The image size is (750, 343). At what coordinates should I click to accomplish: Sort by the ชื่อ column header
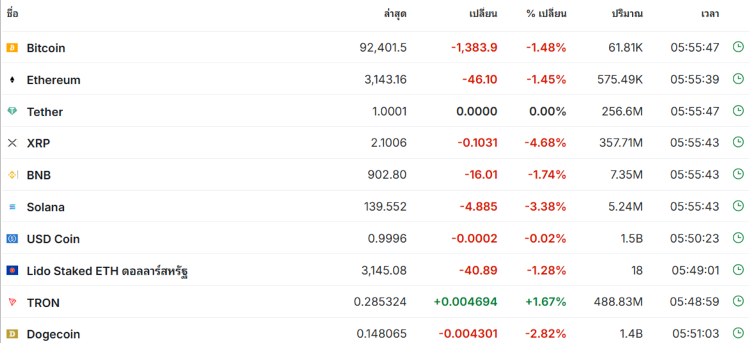[13, 13]
